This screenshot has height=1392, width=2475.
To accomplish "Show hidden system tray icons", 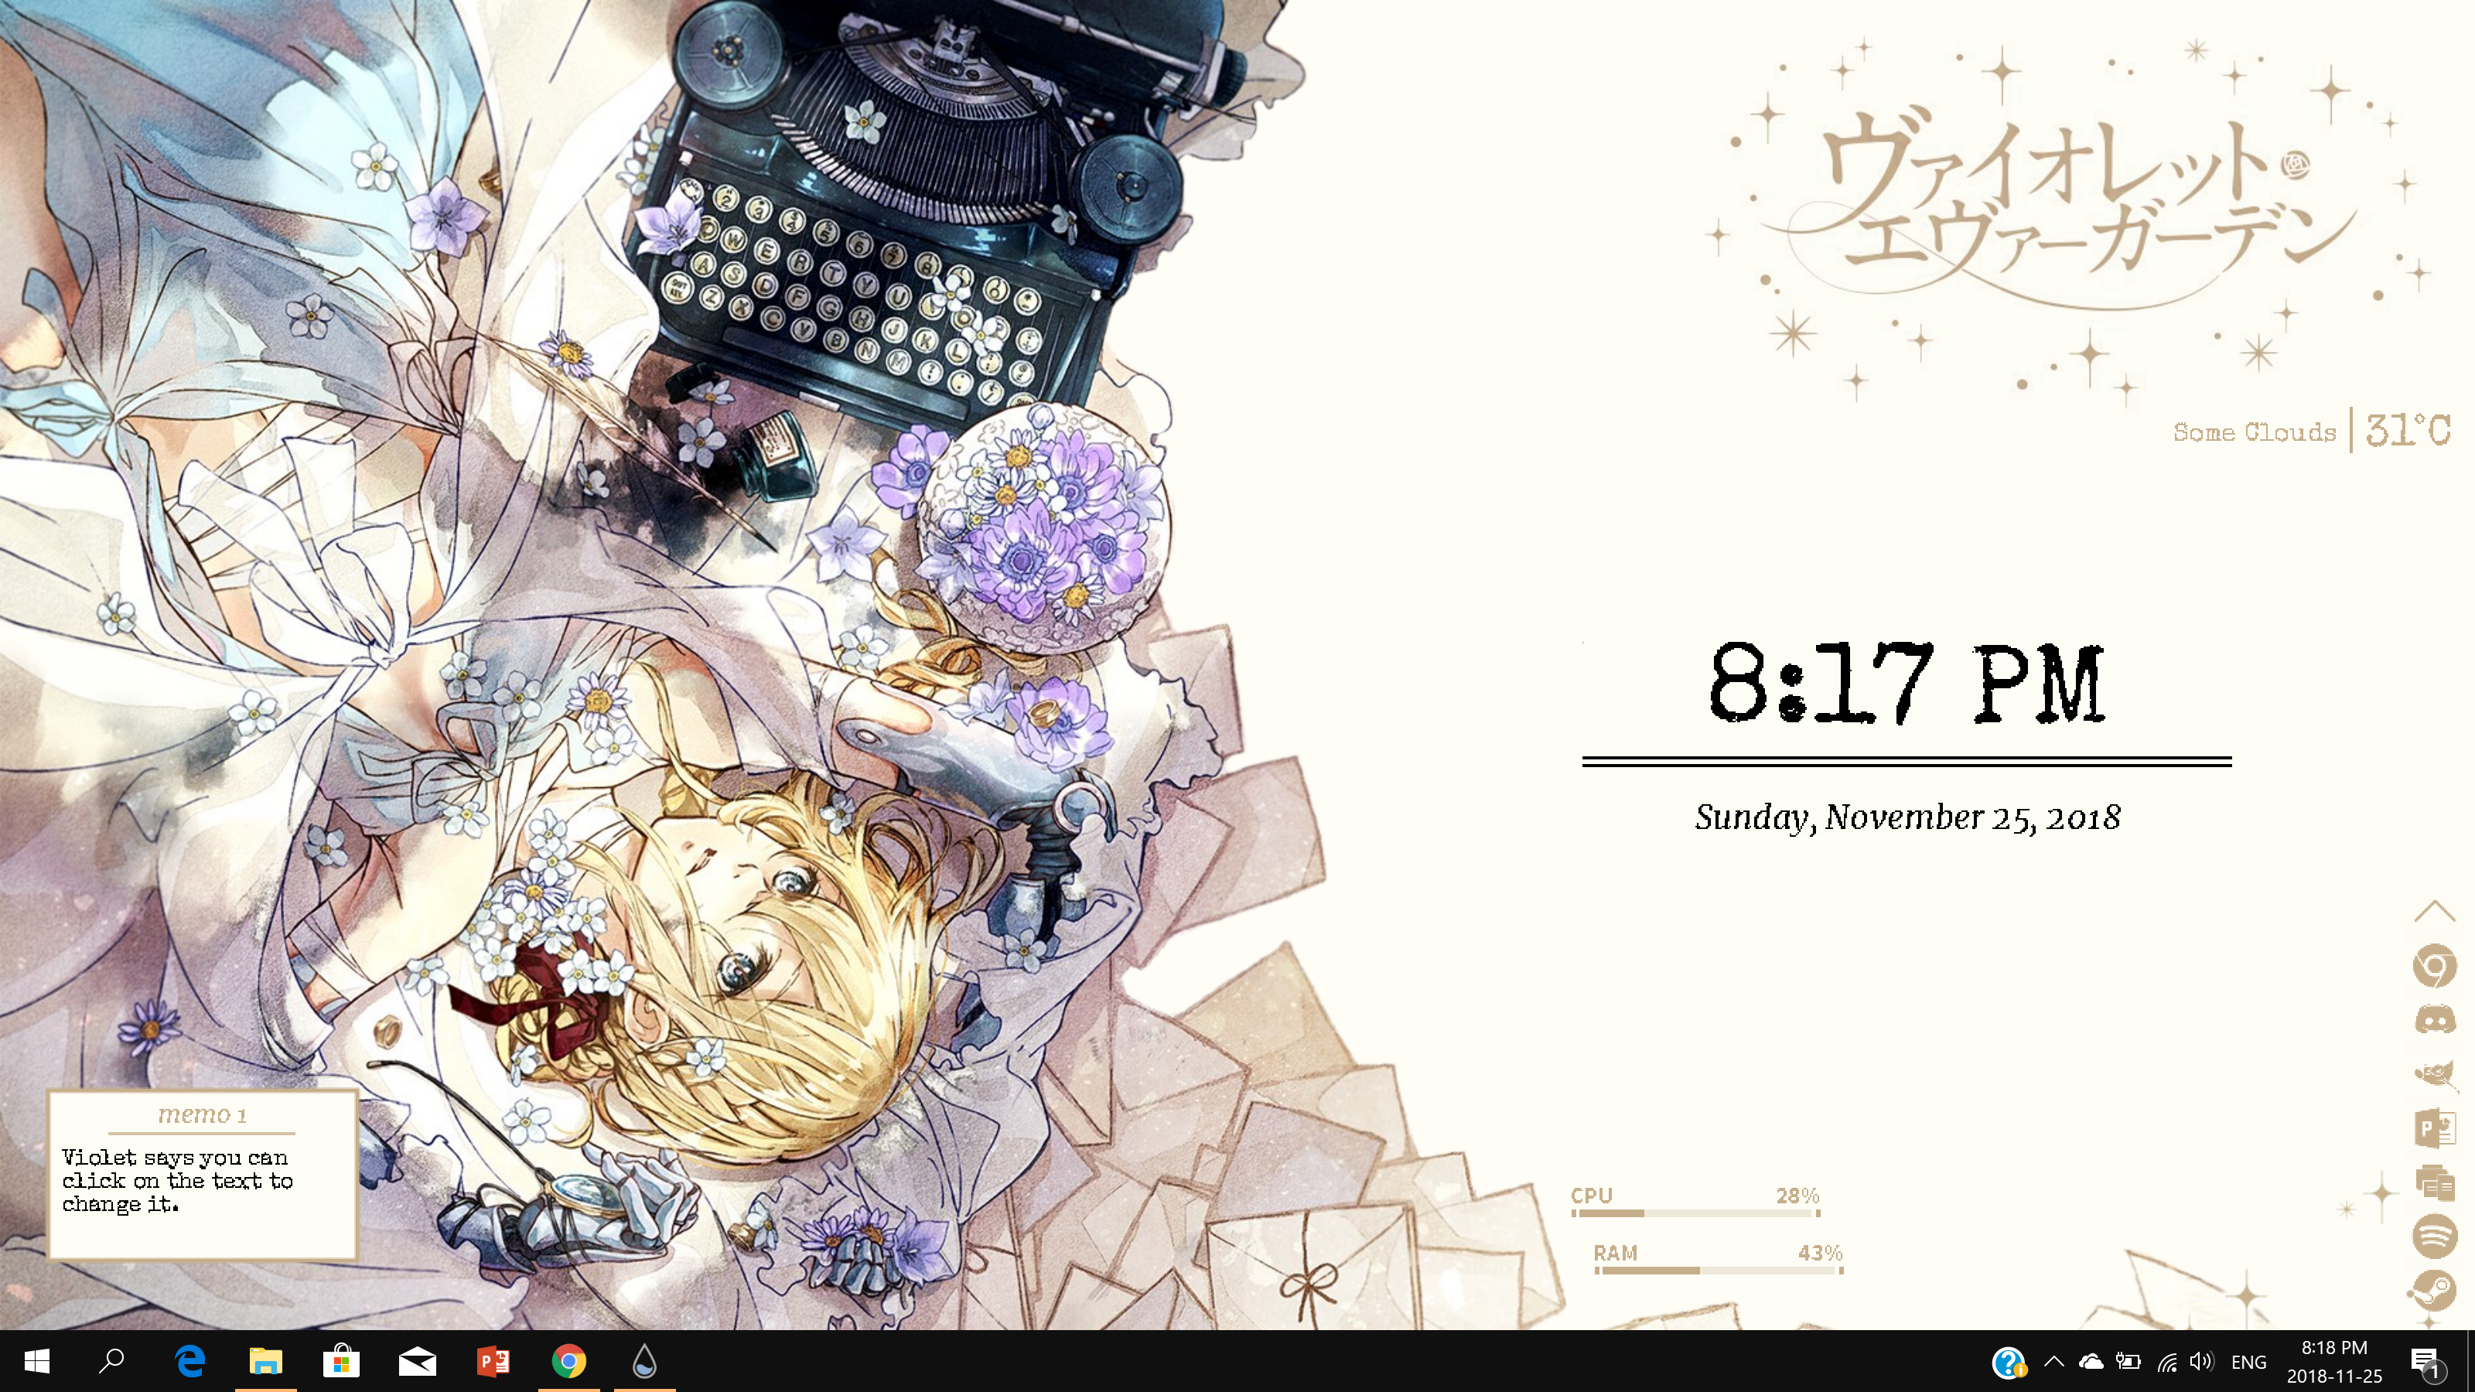I will 2054,1361.
